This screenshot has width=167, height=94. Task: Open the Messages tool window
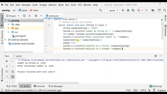coord(56,86)
